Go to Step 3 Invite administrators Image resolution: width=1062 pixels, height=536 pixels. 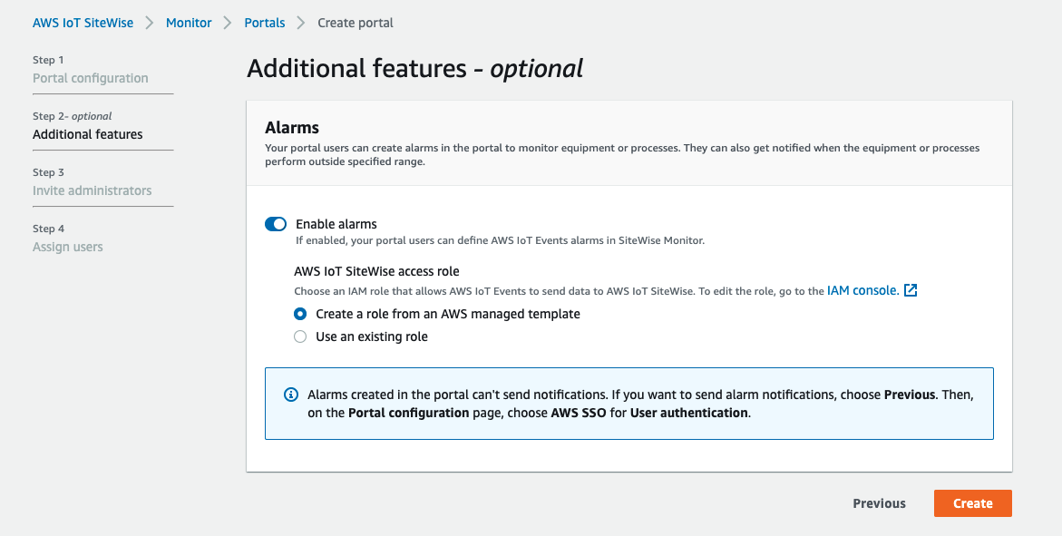coord(93,190)
